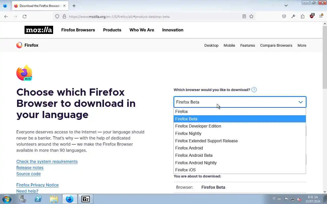Viewport: 327px width, 204px height.
Task: Select highlighted Firefox Beta list option
Action: click(240, 119)
